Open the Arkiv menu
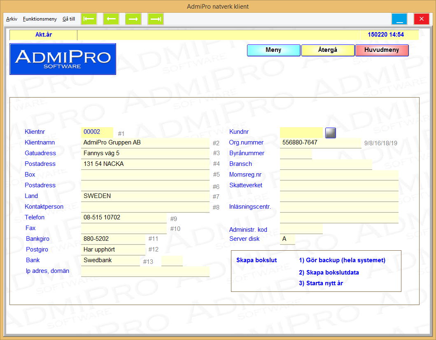436x340 pixels. click(12, 19)
